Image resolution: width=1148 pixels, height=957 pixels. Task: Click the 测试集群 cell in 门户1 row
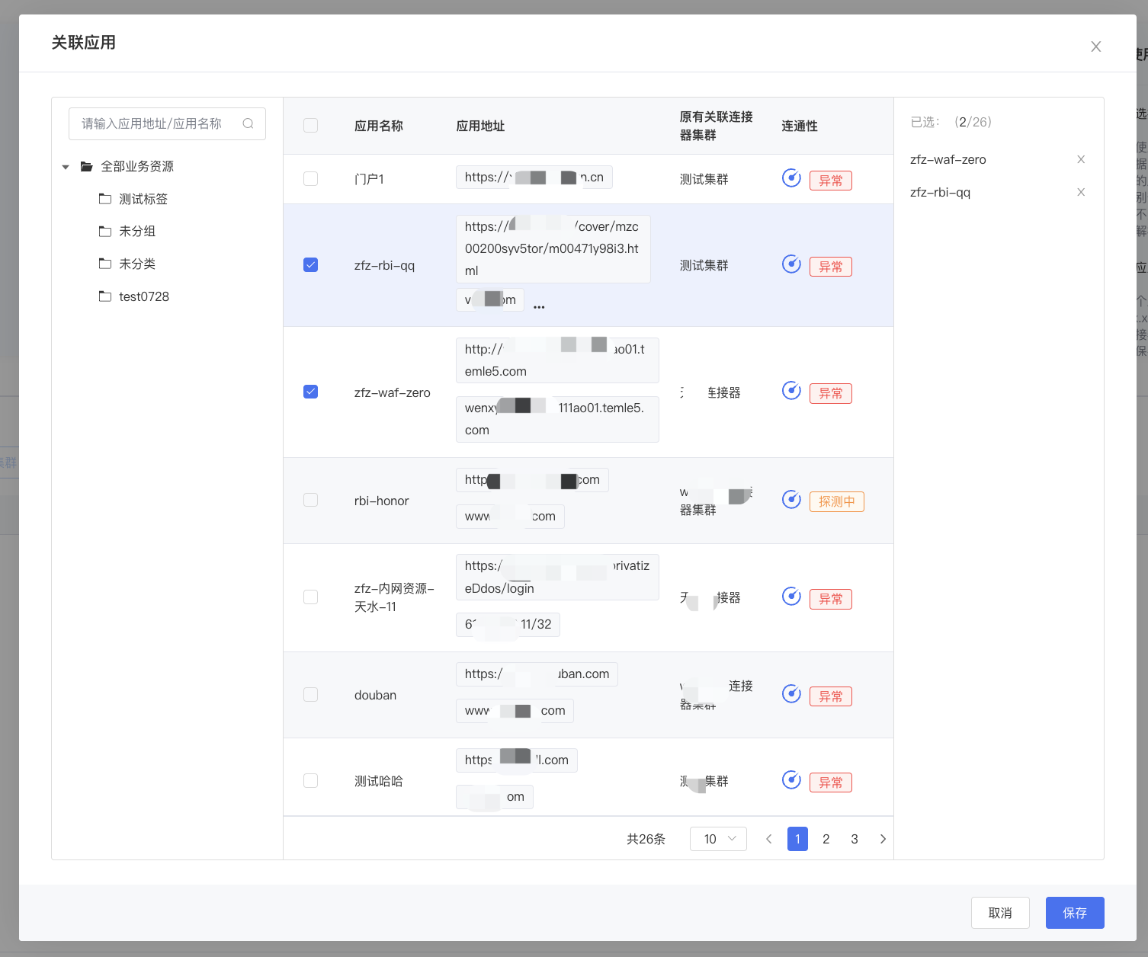point(704,179)
